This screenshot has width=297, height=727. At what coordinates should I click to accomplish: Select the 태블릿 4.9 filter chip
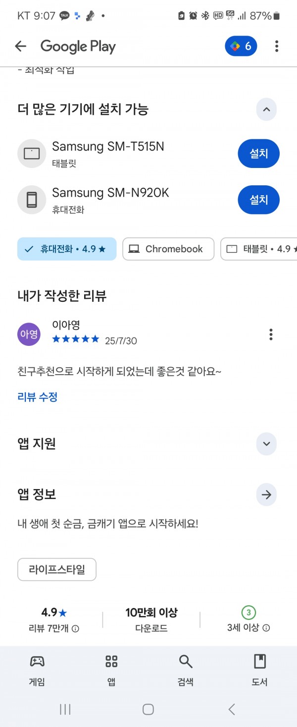coord(259,249)
